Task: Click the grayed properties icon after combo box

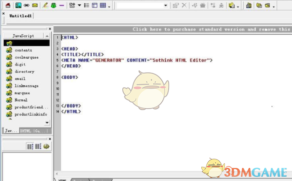Action: point(175,5)
